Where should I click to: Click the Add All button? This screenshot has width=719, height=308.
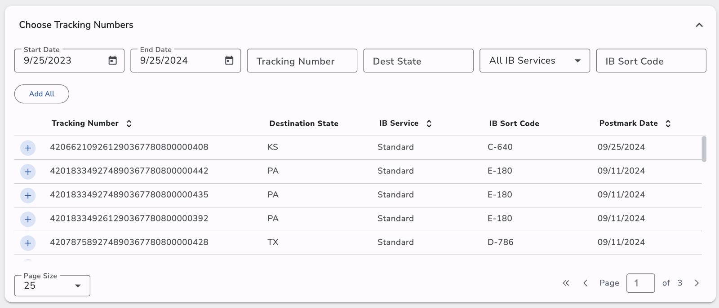[x=42, y=94]
